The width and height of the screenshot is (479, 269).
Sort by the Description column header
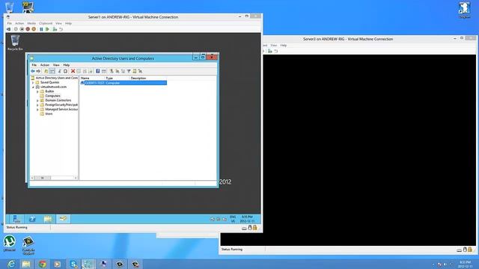(147, 78)
